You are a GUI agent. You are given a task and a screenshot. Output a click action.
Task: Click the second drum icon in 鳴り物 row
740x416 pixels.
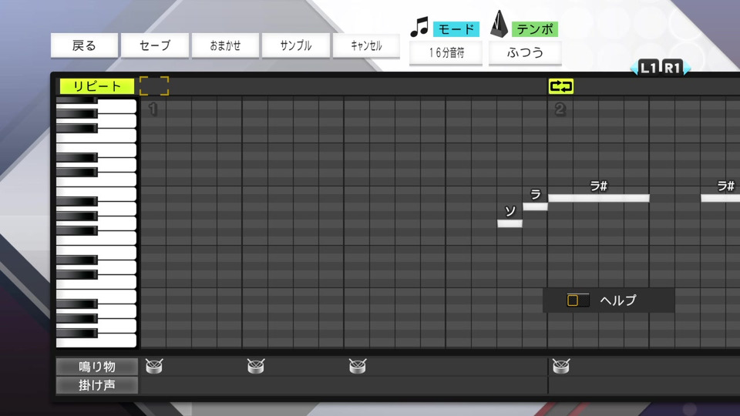256,366
